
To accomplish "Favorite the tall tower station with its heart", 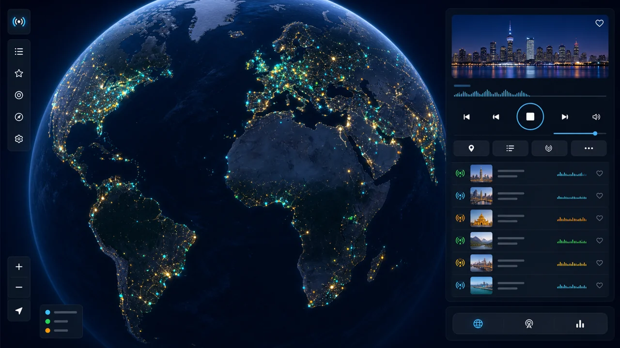I will click(599, 174).
